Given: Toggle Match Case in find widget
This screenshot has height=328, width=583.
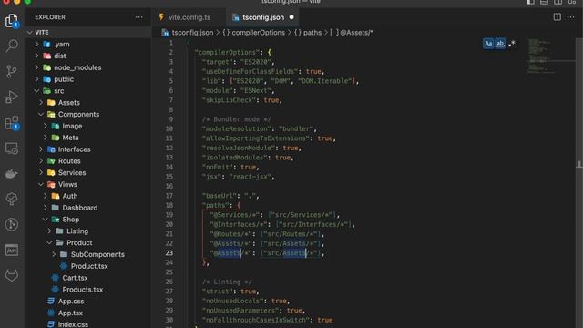Looking at the screenshot, I should (488, 44).
